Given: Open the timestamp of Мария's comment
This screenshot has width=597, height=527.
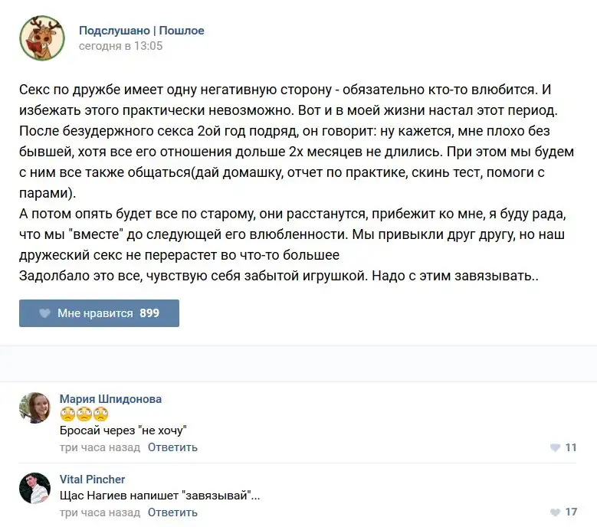Looking at the screenshot, I should coord(100,447).
